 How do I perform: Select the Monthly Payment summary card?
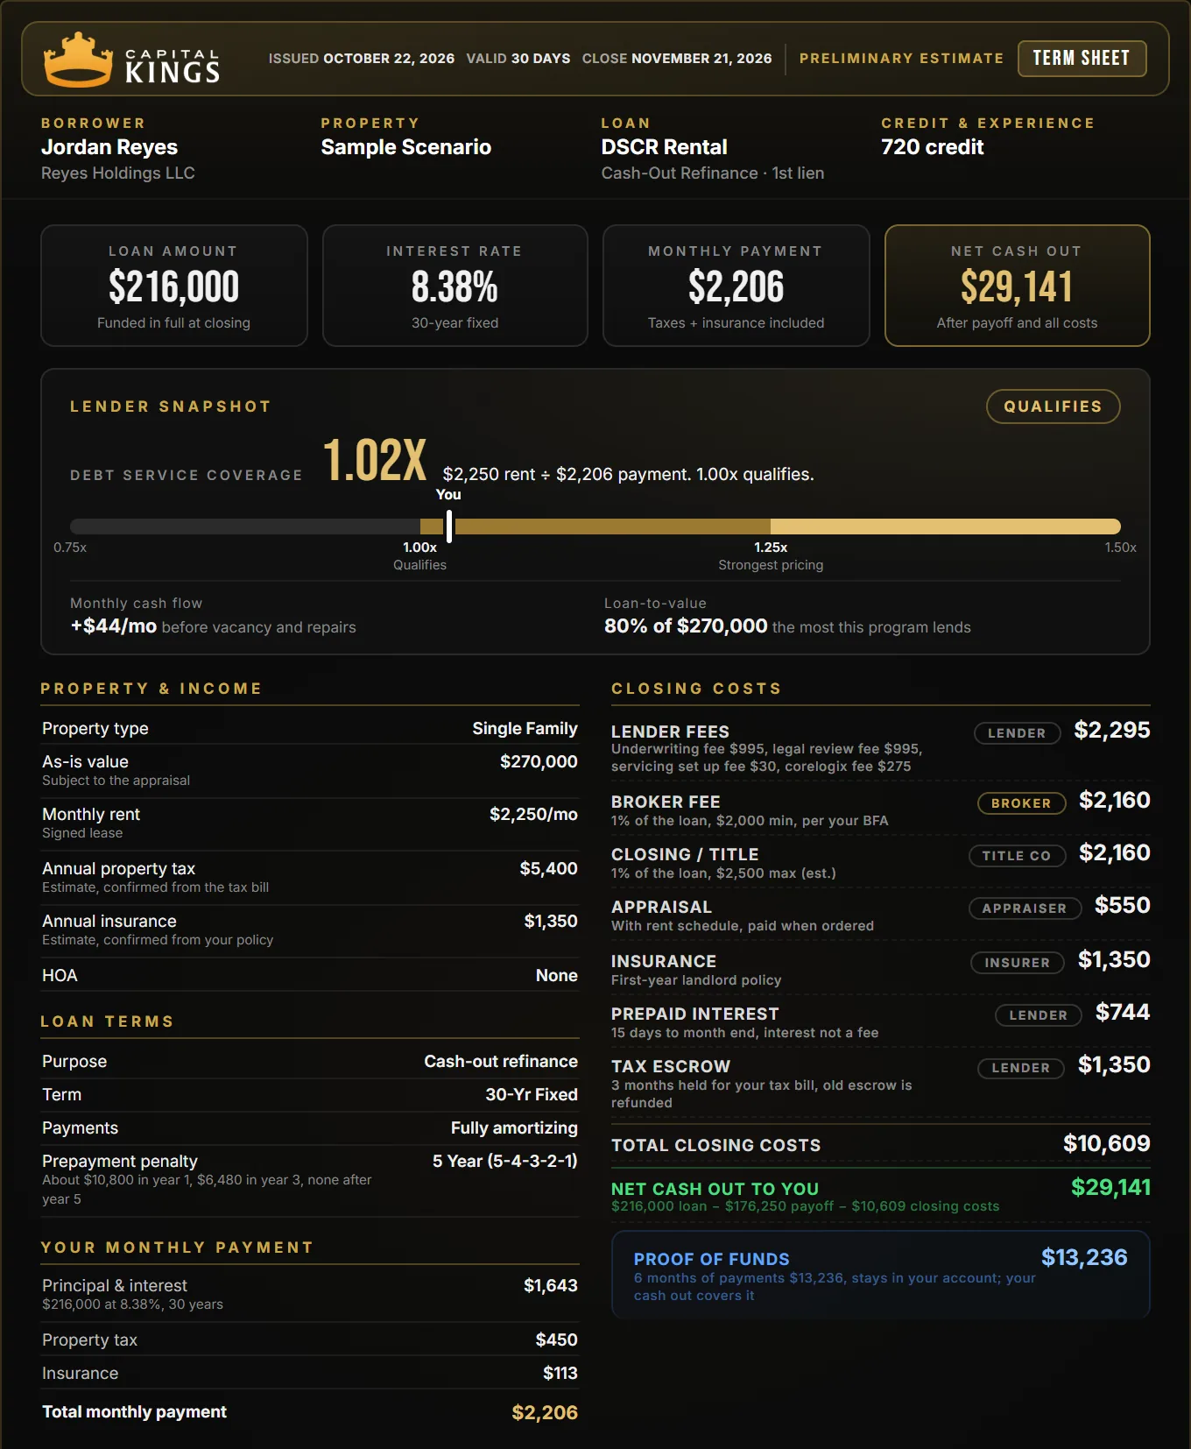pos(736,286)
